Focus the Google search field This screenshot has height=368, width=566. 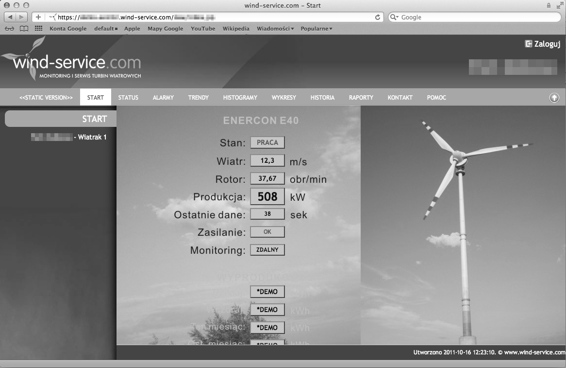475,17
